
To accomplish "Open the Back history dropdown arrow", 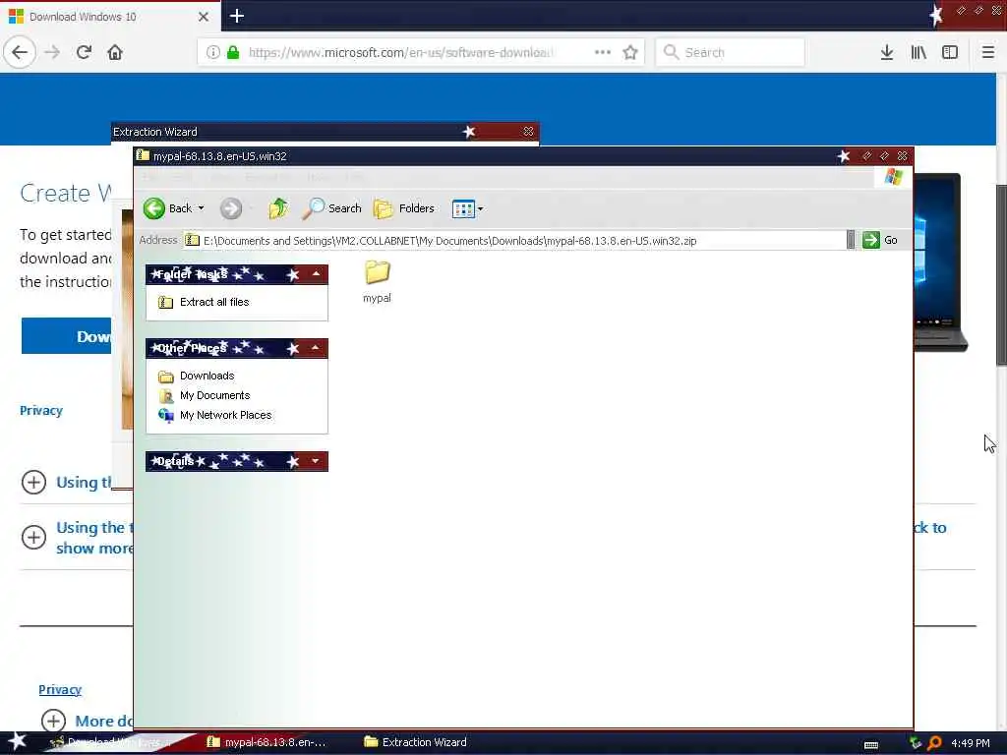I will pos(201,208).
